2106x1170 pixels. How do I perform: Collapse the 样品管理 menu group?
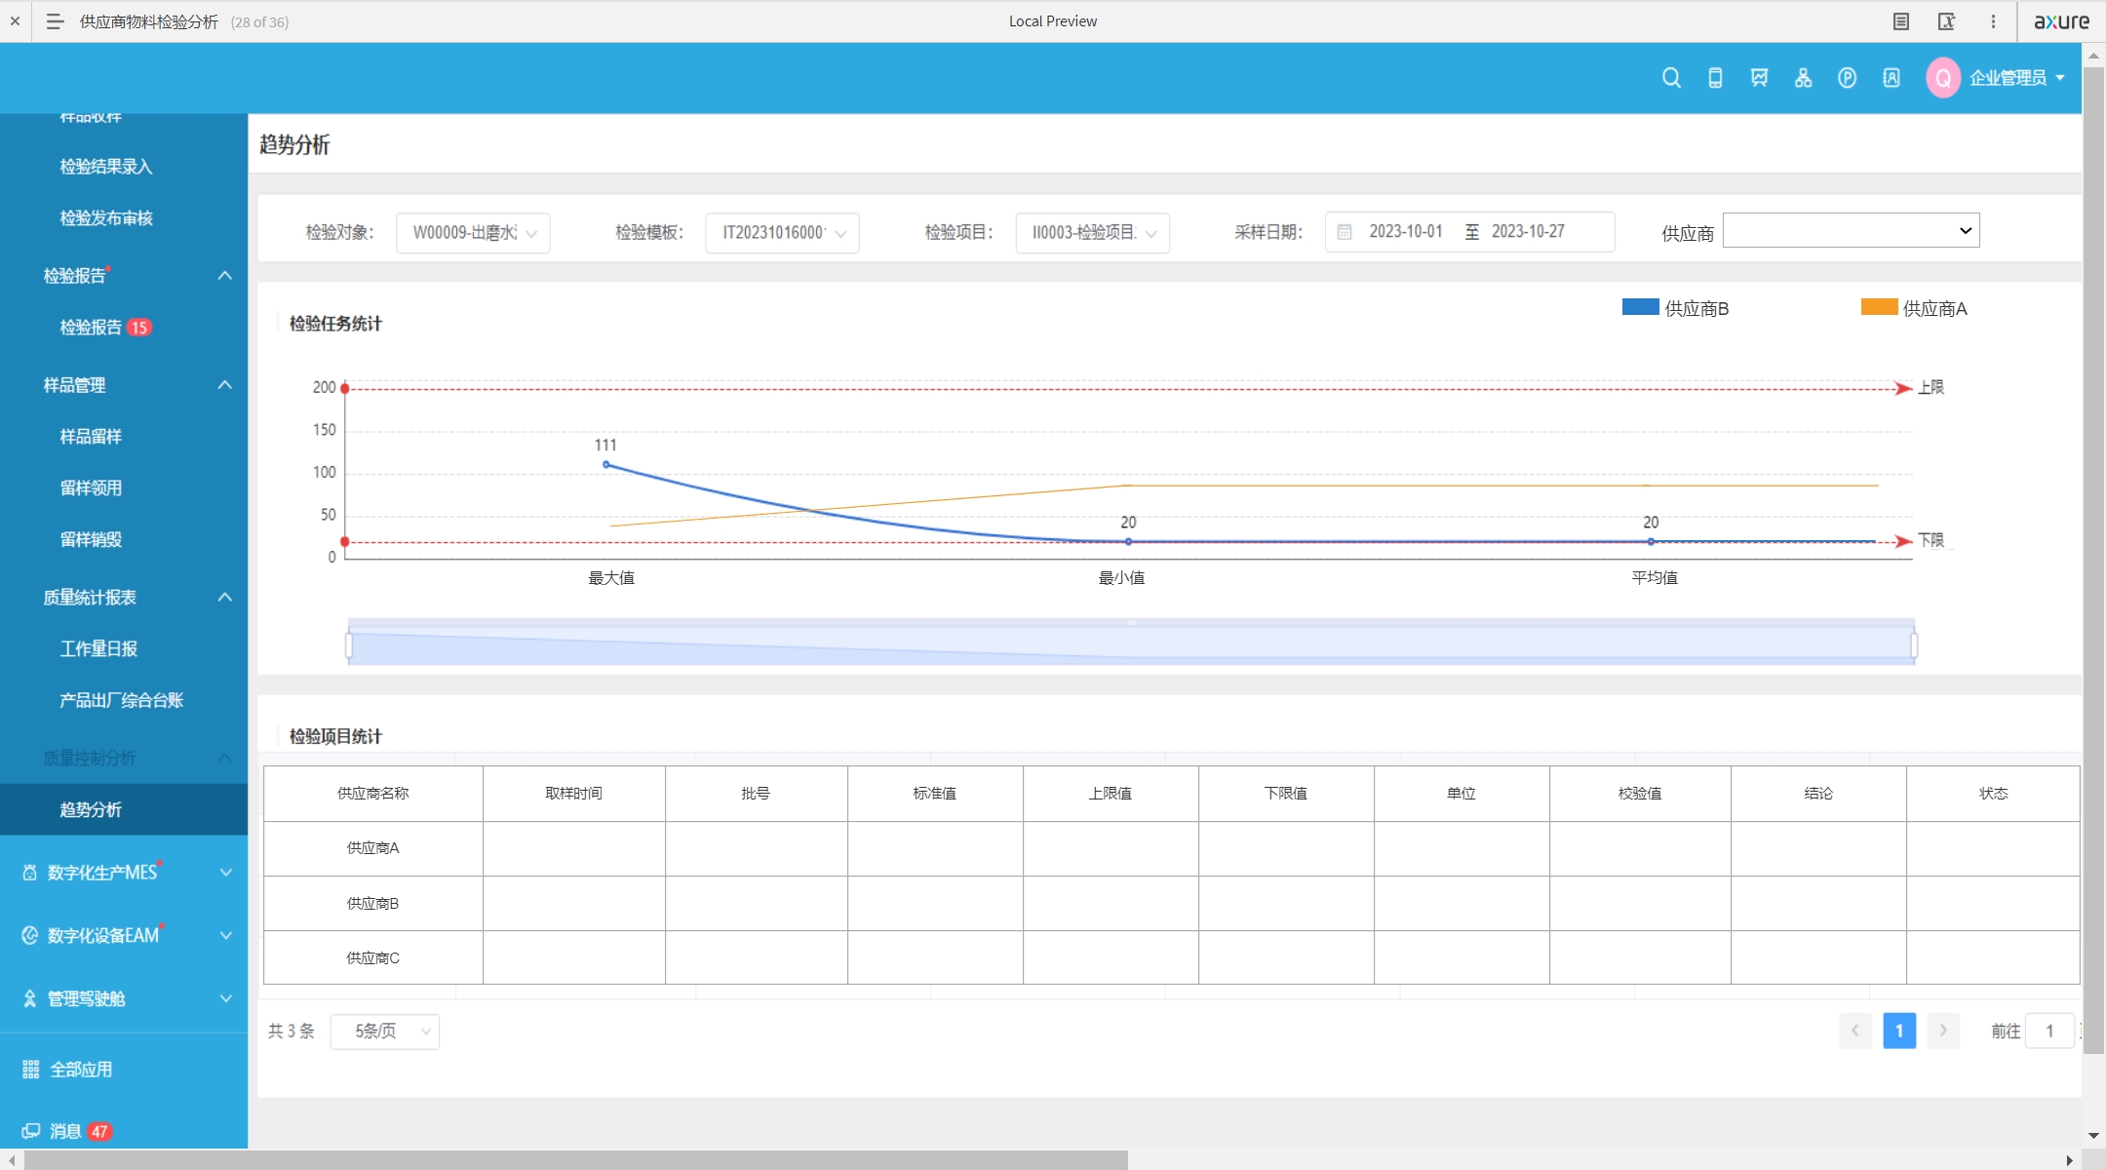coord(224,385)
